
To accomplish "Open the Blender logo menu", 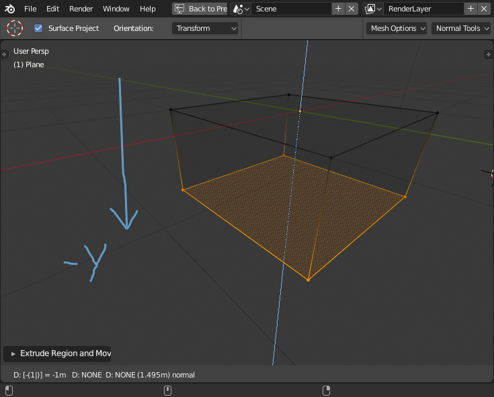I will pyautogui.click(x=9, y=9).
